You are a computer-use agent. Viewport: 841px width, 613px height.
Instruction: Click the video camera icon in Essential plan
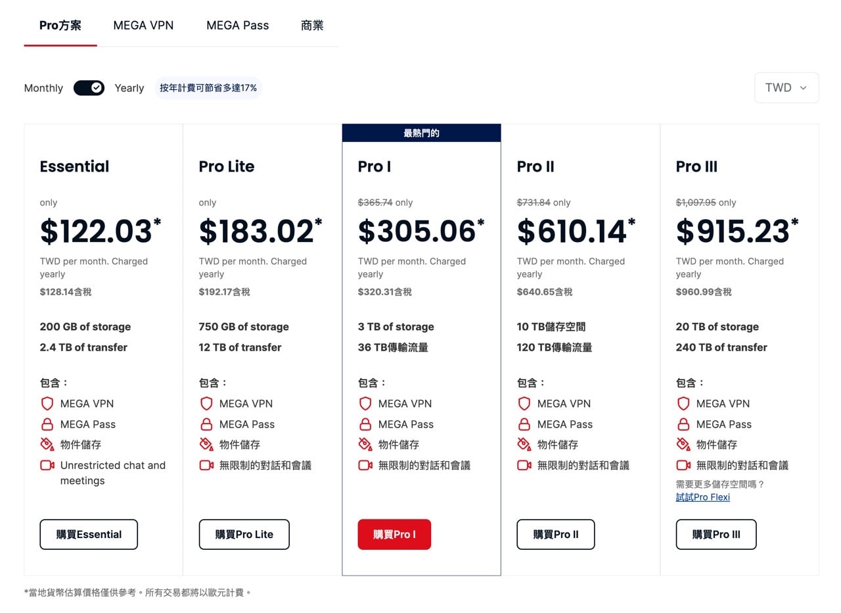[x=47, y=465]
